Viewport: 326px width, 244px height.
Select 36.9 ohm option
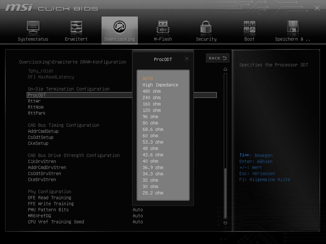[x=153, y=167]
